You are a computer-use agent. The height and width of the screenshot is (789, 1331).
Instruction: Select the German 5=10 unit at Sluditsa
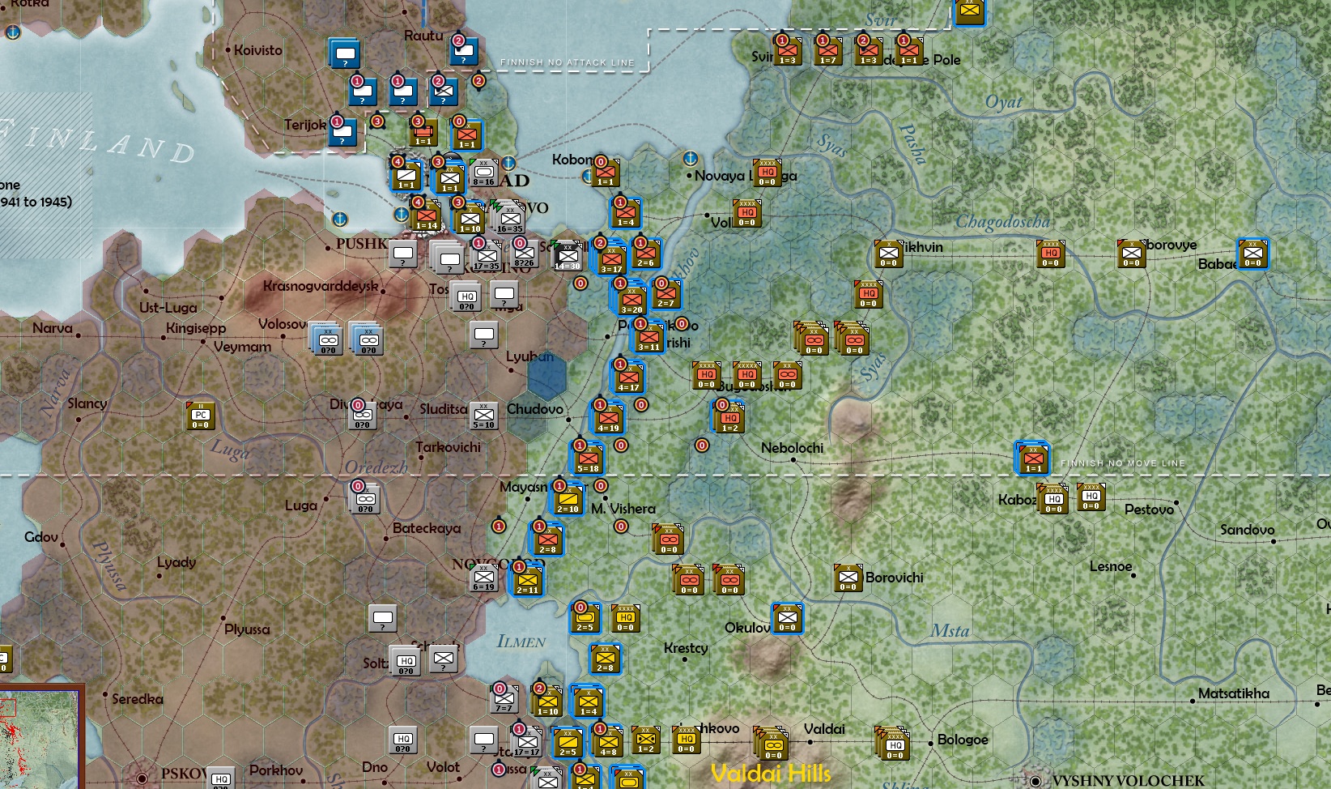pyautogui.click(x=483, y=416)
